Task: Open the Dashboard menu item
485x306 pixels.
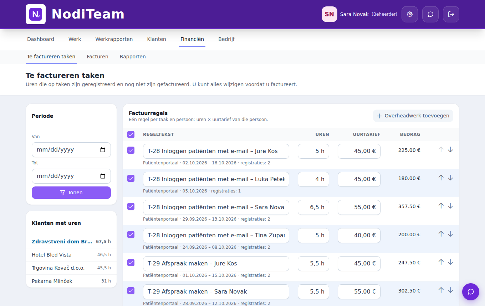Action: coord(41,39)
